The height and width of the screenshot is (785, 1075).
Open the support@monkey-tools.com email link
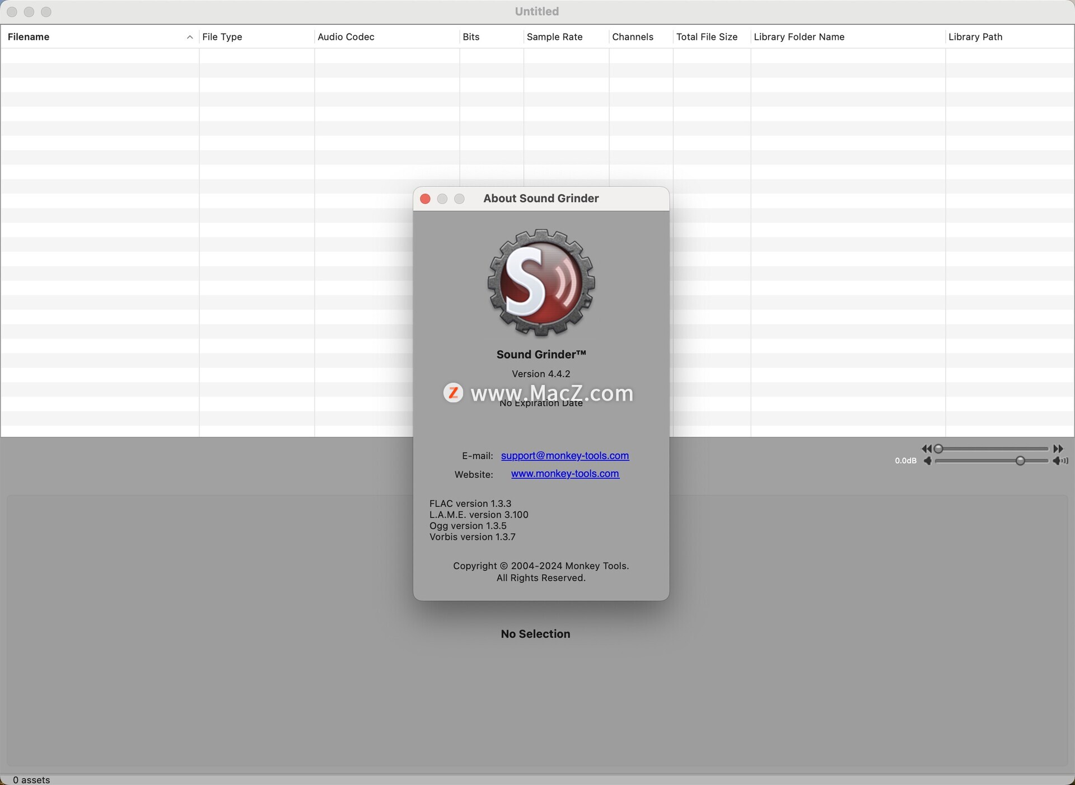coord(565,455)
